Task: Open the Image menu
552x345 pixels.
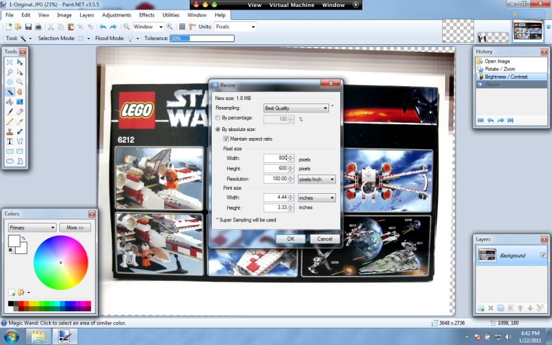Action: click(64, 15)
